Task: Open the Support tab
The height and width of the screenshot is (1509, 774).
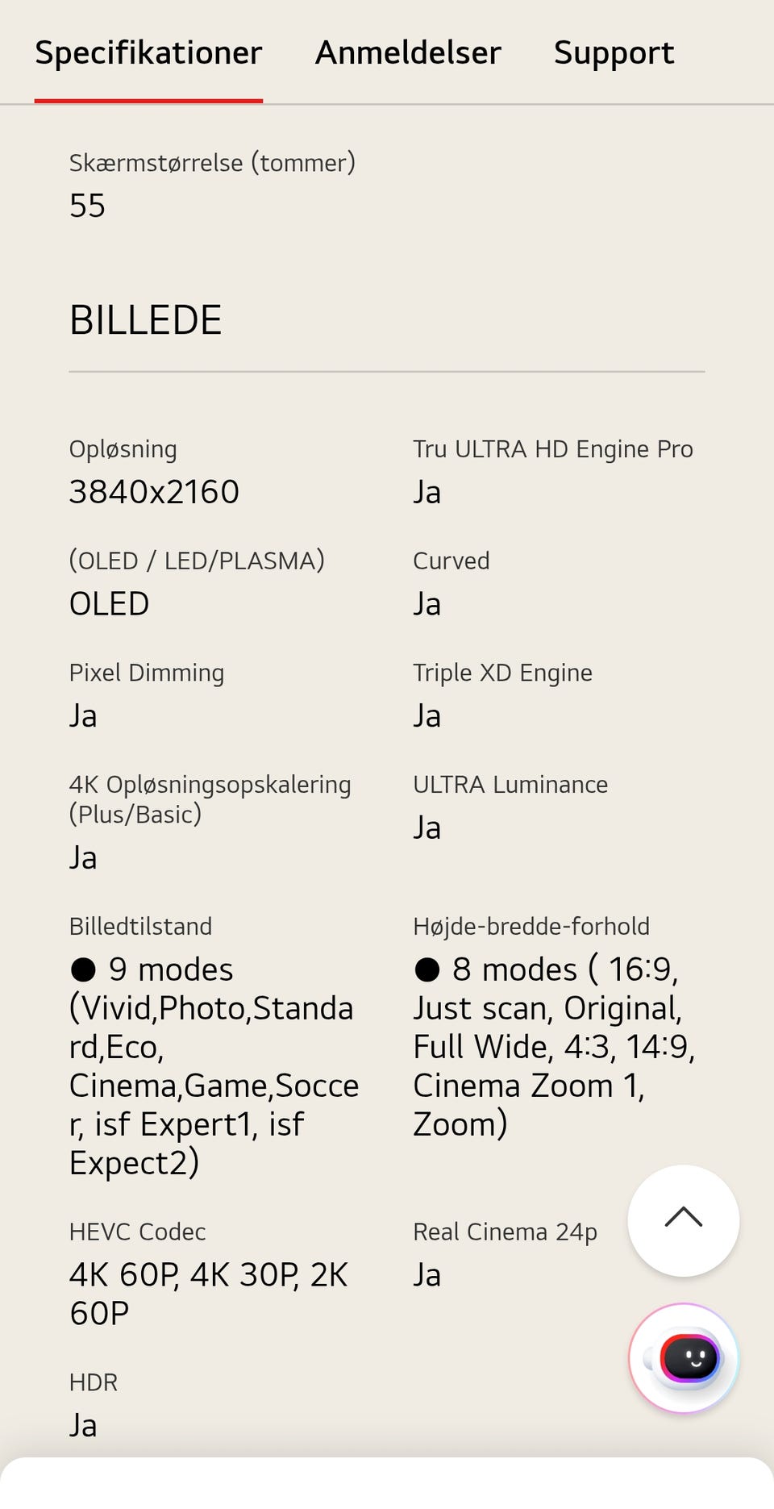Action: coord(614,53)
